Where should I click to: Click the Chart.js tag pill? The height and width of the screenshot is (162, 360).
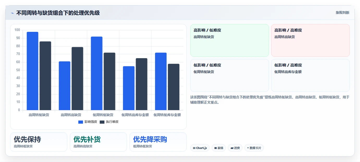point(200,148)
